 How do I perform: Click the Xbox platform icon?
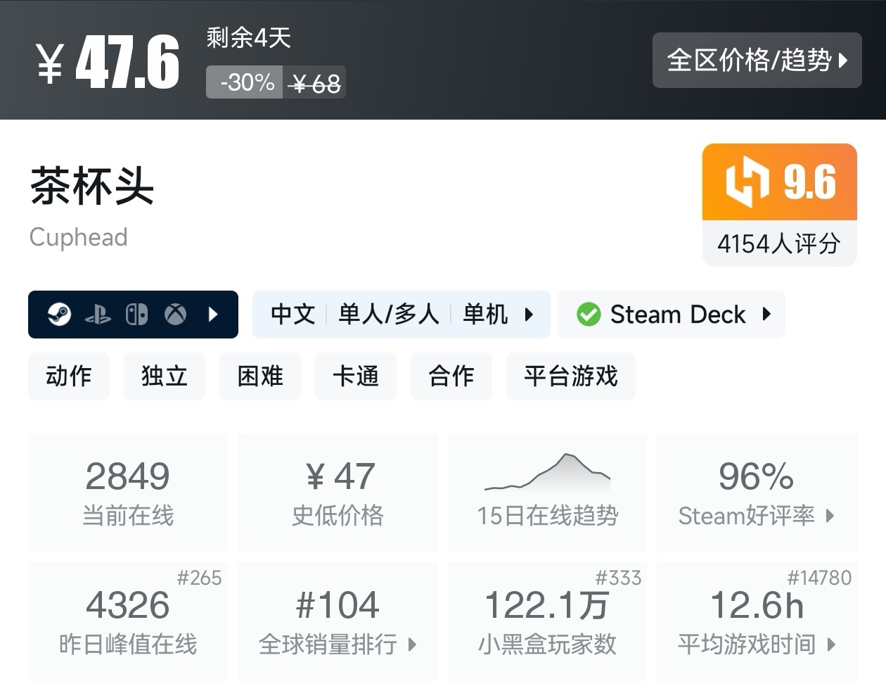(x=176, y=314)
